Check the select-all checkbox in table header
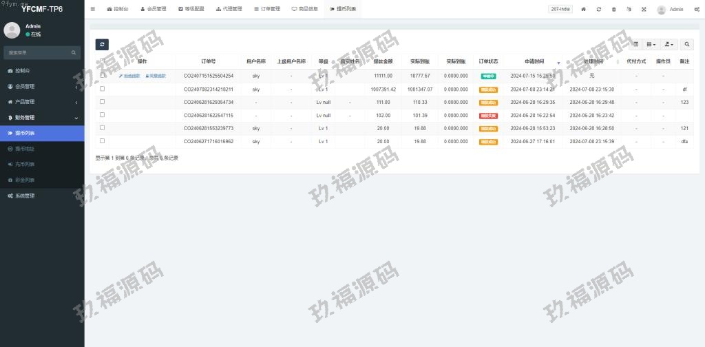The height and width of the screenshot is (347, 705). [x=103, y=61]
